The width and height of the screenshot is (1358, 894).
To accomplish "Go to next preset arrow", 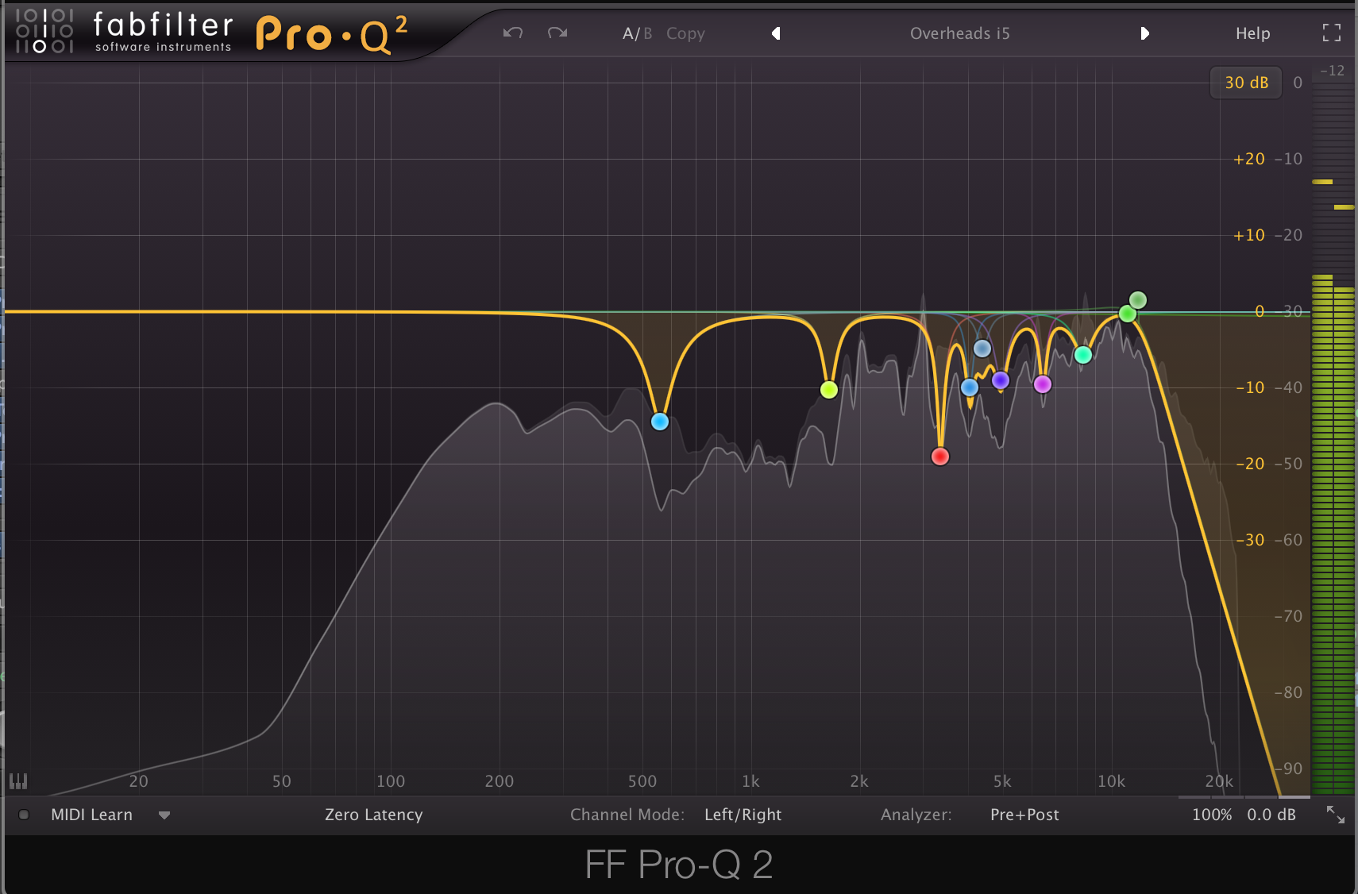I will 1144,33.
